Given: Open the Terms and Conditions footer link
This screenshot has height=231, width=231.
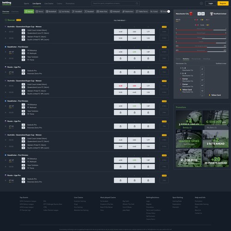Looking at the screenshot, I should pyautogui.click(x=153, y=210).
